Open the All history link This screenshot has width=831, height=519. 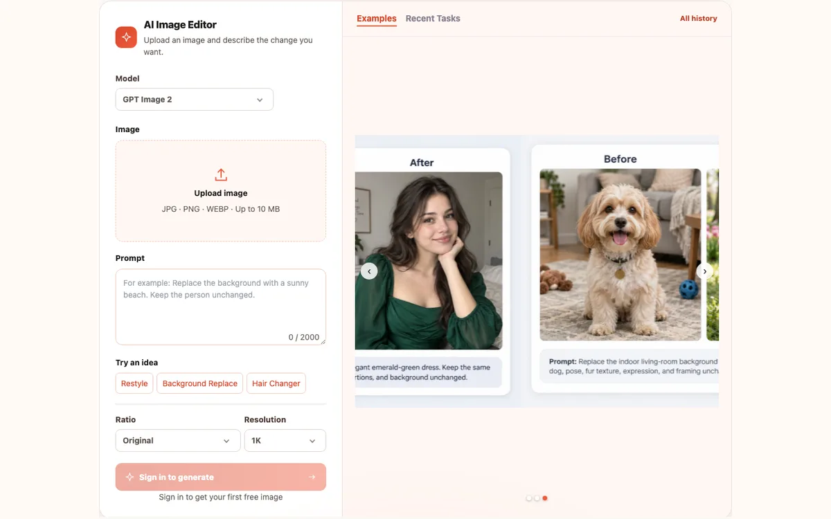point(699,19)
